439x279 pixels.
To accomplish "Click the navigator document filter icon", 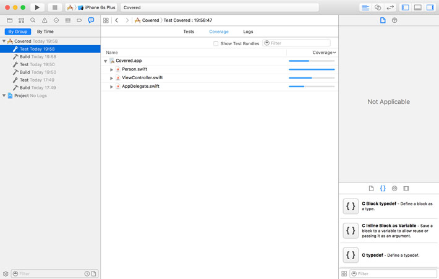I will click(94, 273).
